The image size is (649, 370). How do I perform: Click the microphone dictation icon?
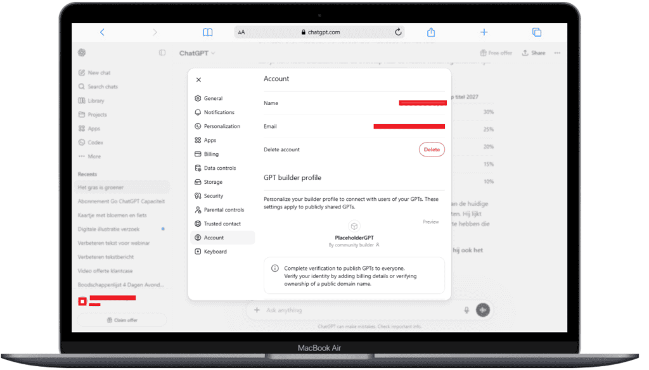click(x=466, y=310)
